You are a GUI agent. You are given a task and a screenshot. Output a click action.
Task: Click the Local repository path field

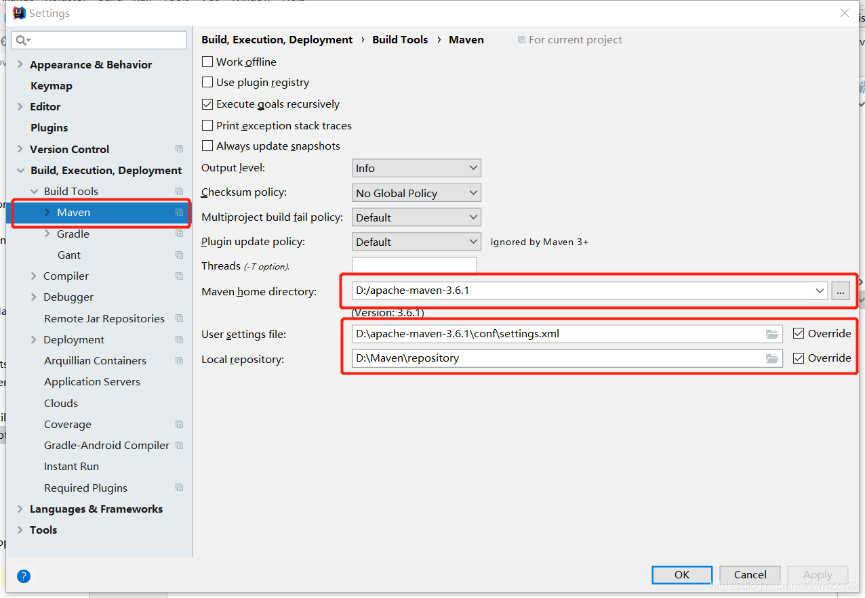(567, 358)
